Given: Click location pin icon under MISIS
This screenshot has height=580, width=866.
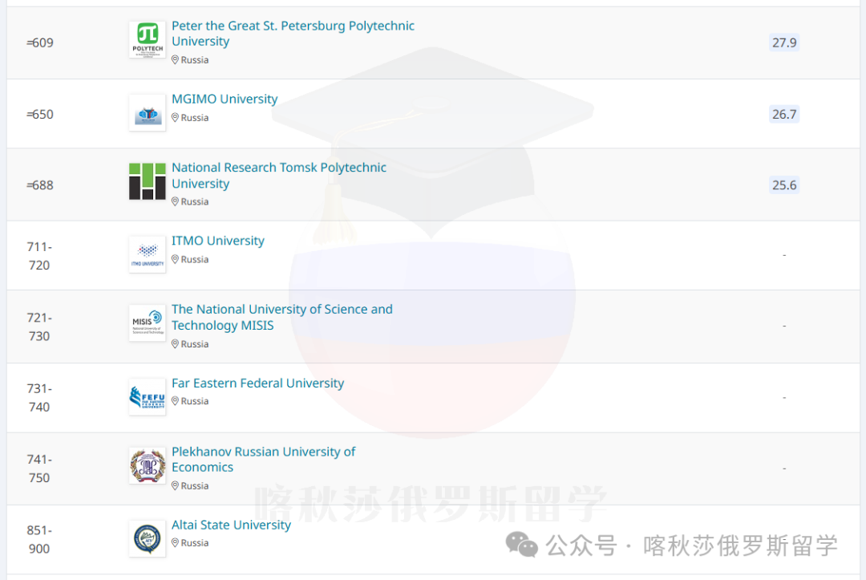Looking at the screenshot, I should tap(175, 344).
